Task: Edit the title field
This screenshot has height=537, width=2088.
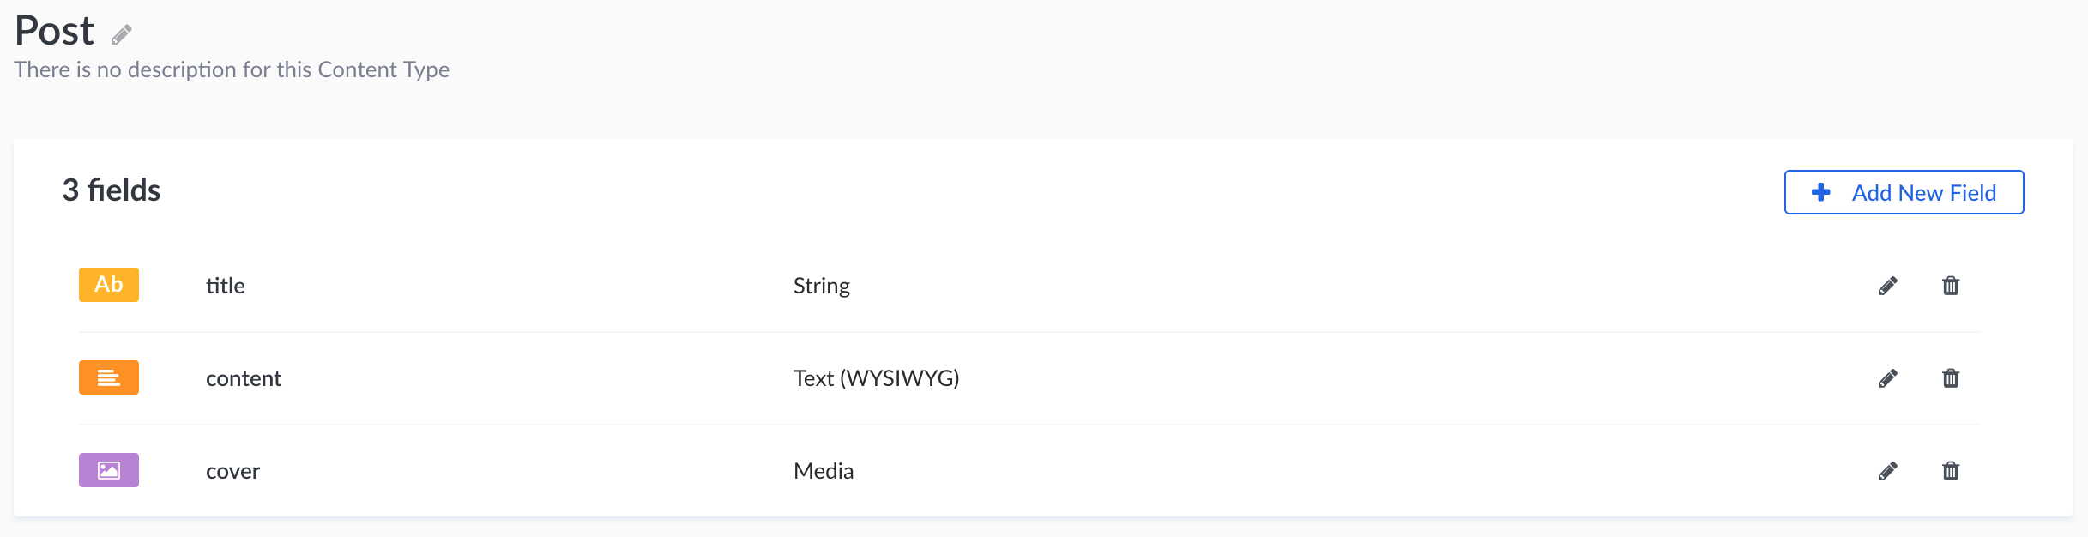Action: point(1887,286)
